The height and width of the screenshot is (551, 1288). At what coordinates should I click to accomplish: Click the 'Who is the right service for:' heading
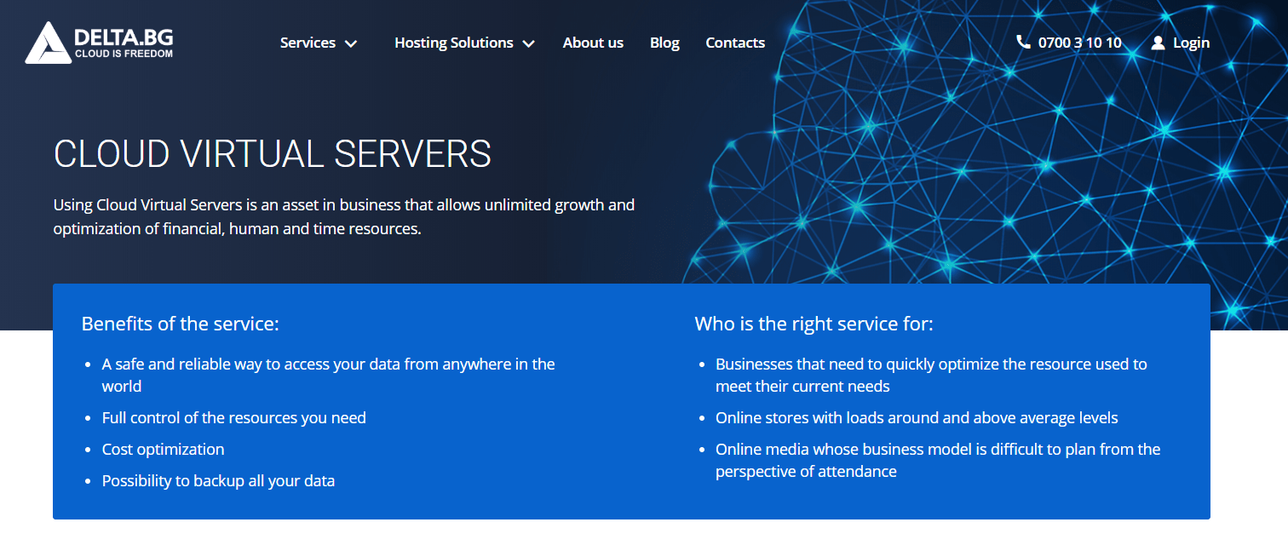pyautogui.click(x=814, y=324)
